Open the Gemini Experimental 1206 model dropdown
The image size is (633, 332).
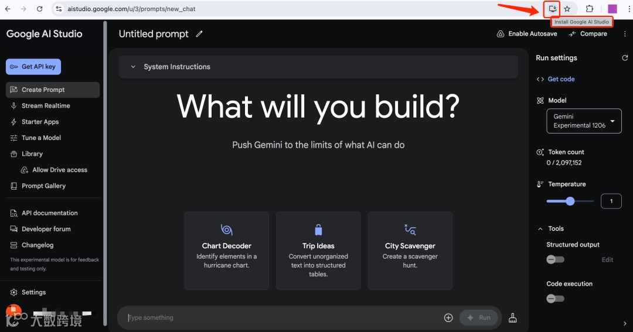click(584, 121)
